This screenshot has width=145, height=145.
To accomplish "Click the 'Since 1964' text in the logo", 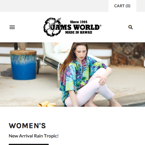I will pos(79,22).
